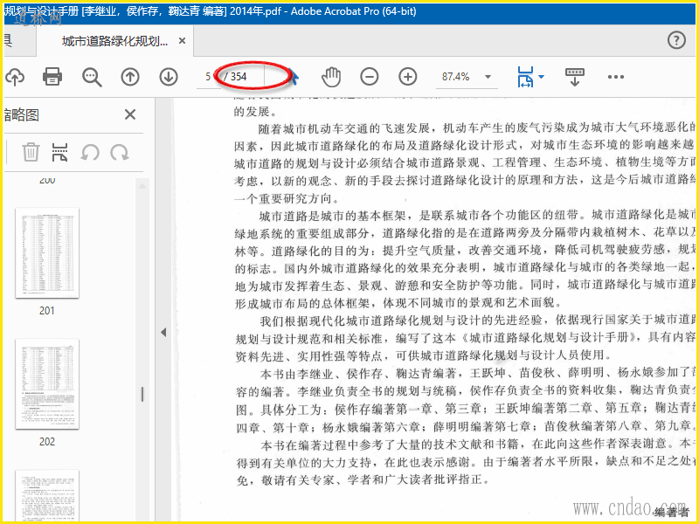Click the page break options icon in thumbnails panel
This screenshot has width=699, height=524.
pyautogui.click(x=59, y=152)
